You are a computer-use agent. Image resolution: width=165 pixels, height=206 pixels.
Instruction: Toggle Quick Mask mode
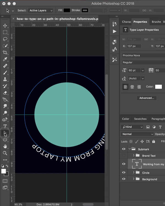5,181
